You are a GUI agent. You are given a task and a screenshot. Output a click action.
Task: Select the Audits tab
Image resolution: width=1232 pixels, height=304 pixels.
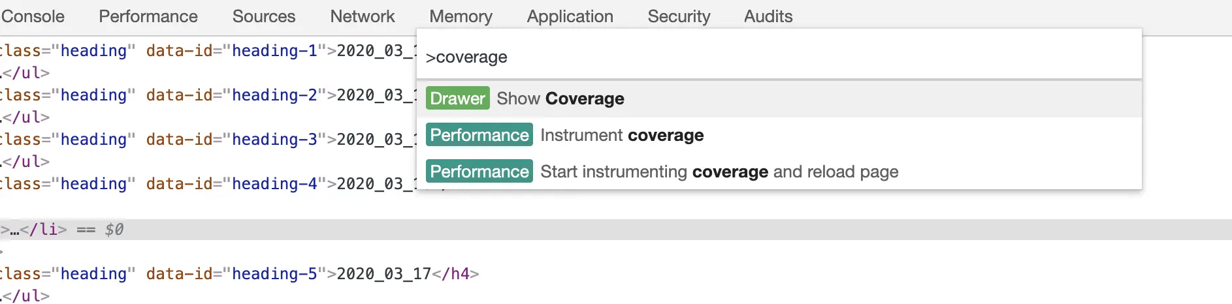point(768,16)
